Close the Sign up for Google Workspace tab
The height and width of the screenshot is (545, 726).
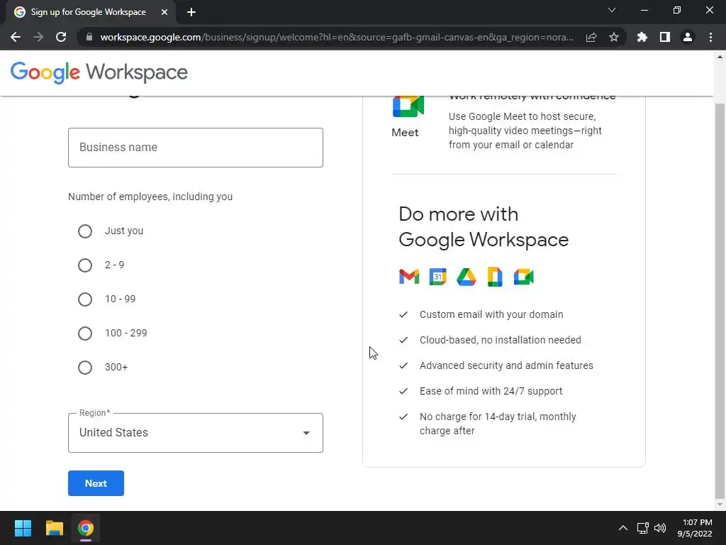click(x=164, y=12)
